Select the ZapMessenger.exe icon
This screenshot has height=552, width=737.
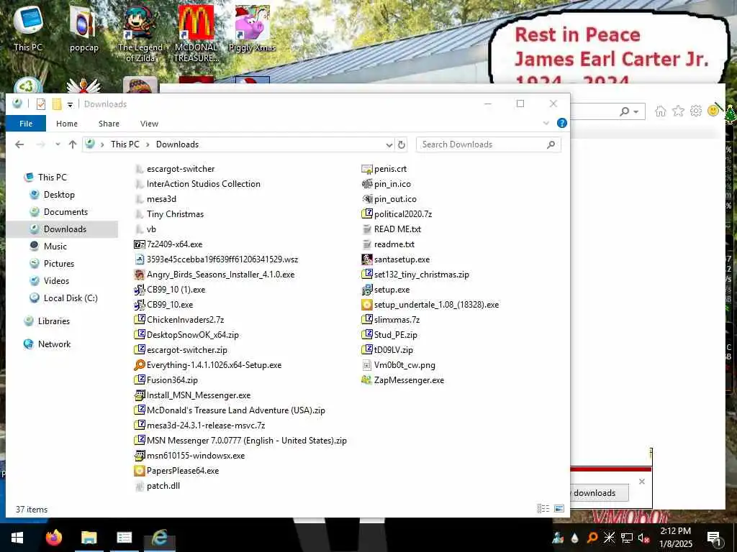(367, 380)
